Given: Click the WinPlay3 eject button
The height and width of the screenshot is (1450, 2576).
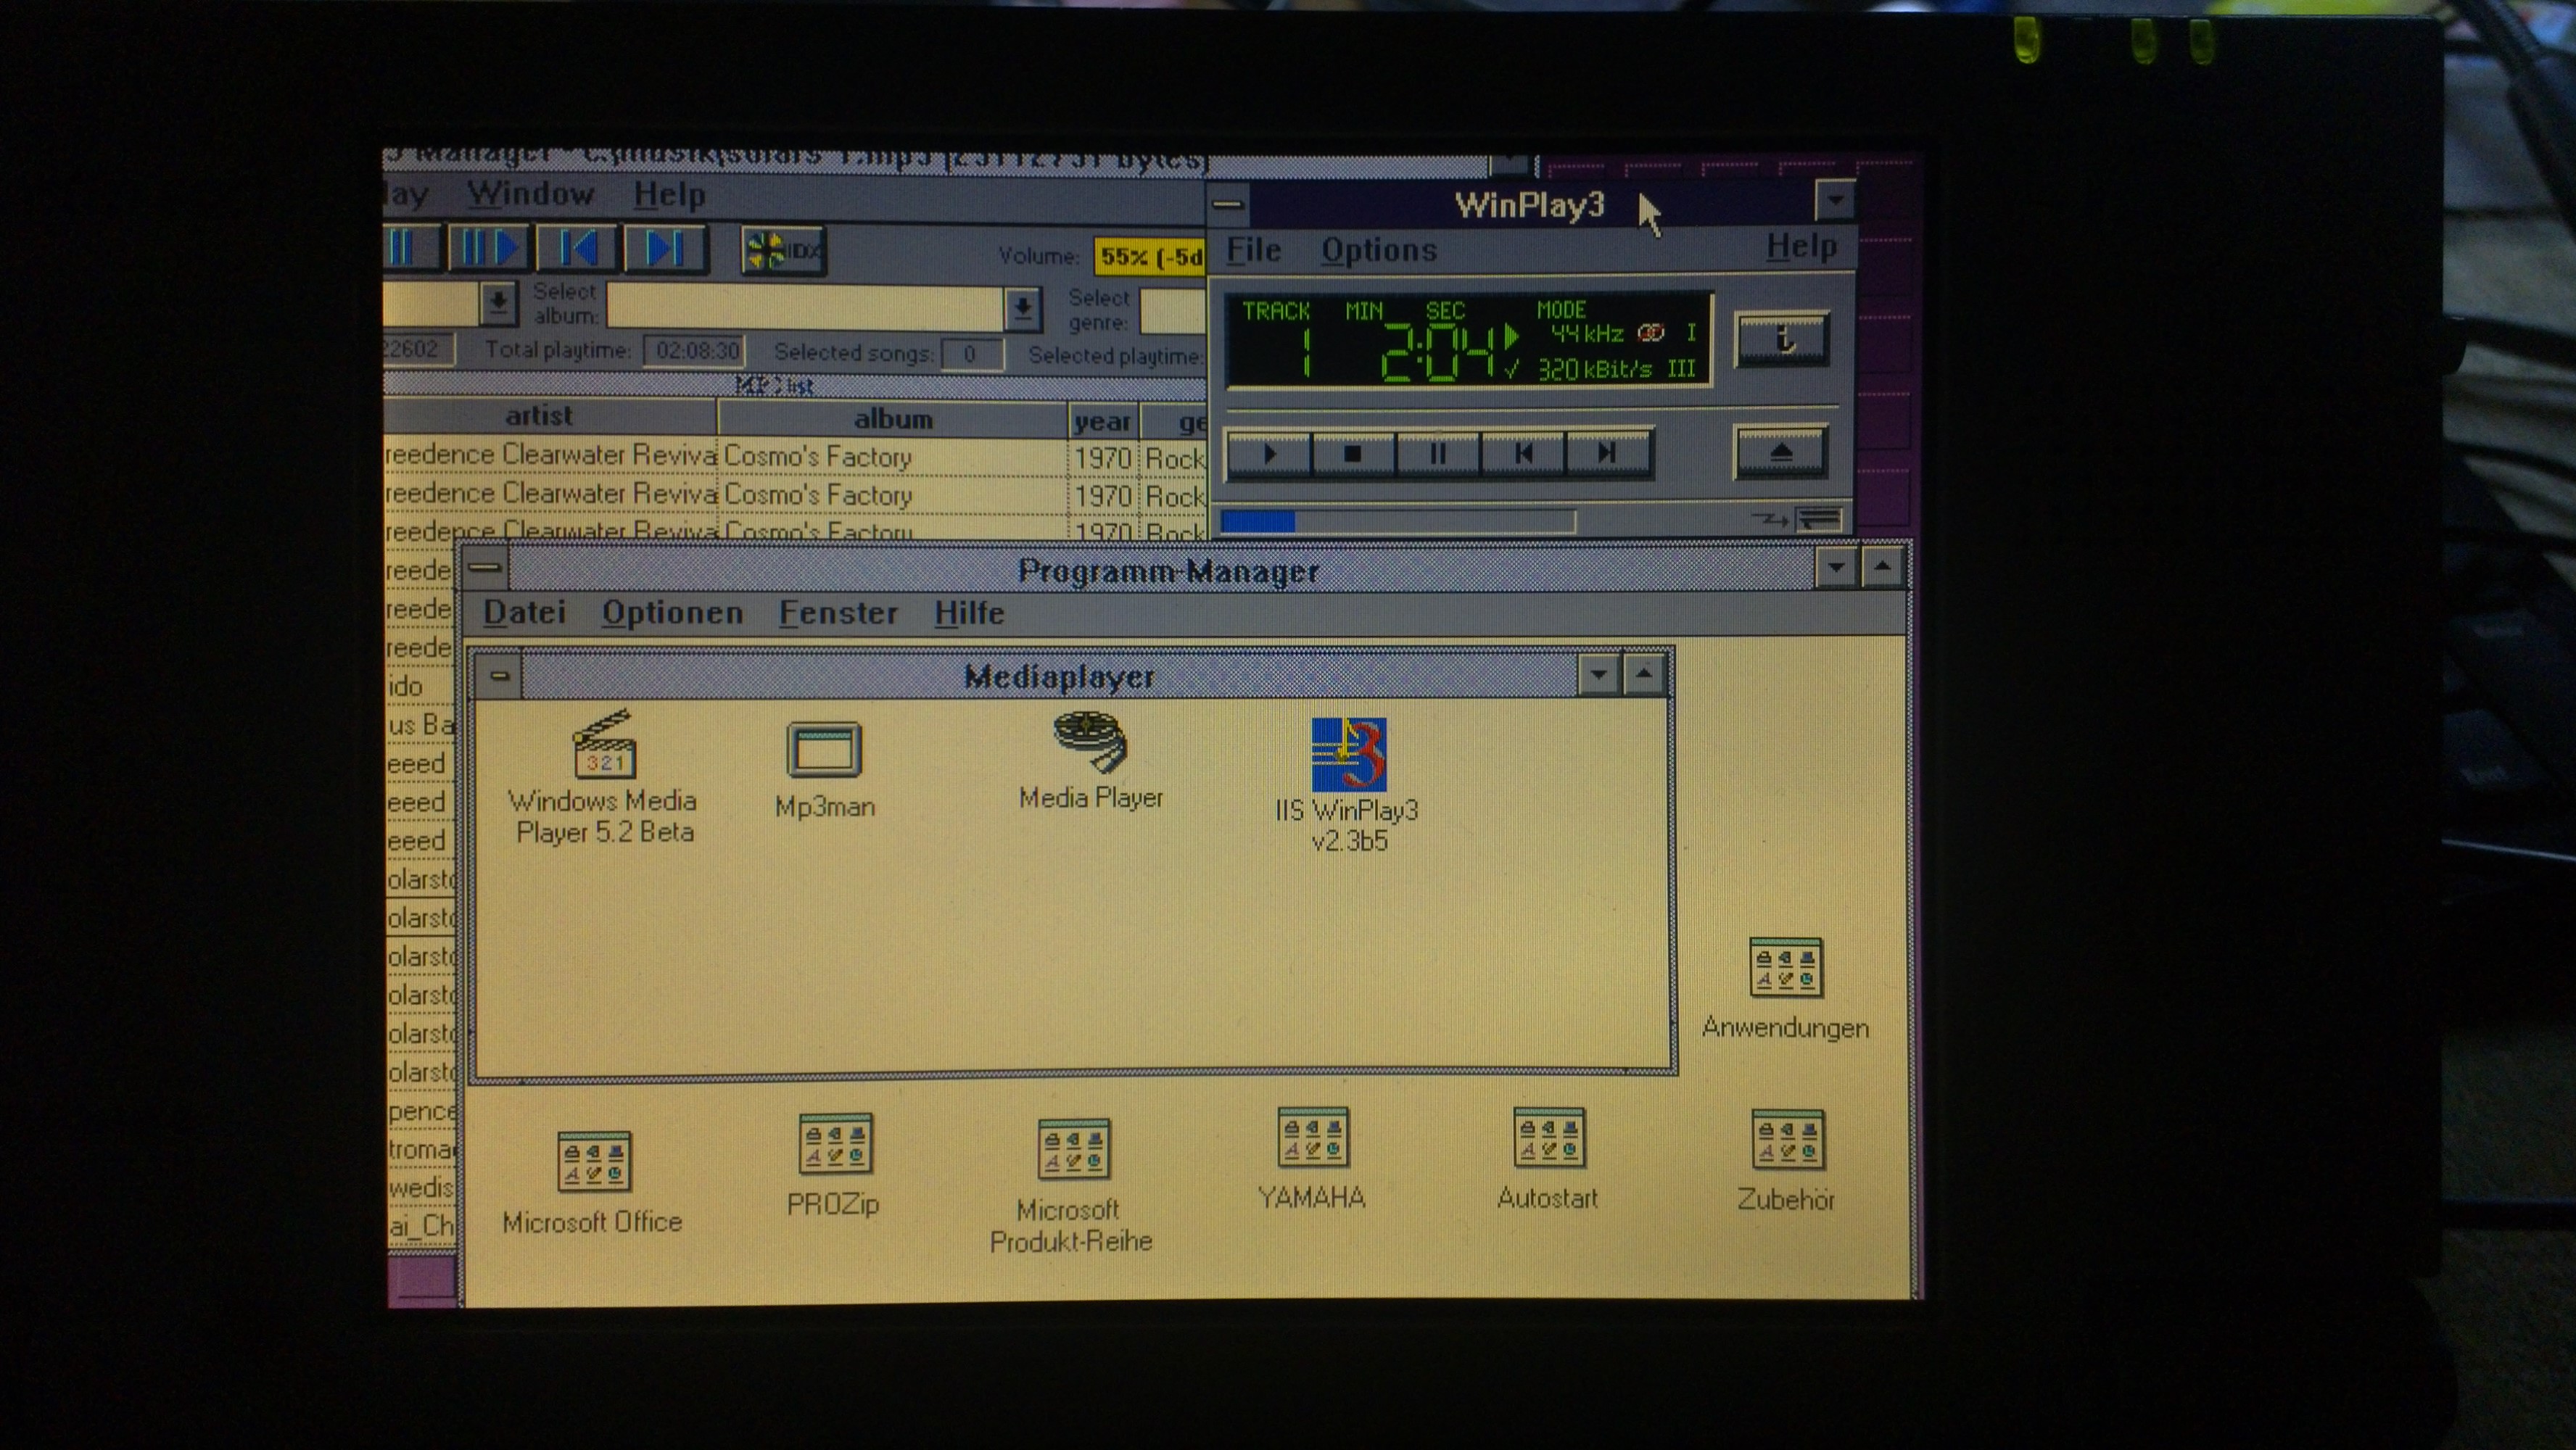Looking at the screenshot, I should tap(1780, 453).
